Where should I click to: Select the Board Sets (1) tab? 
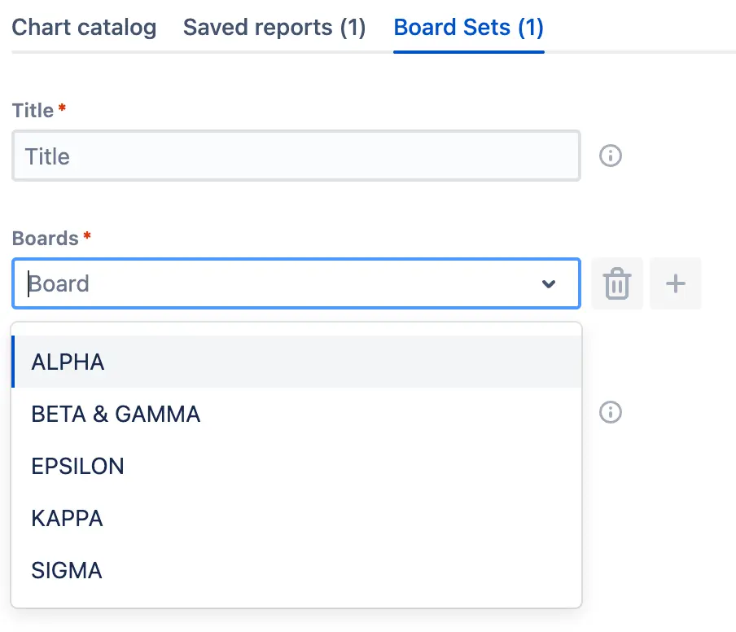coord(468,27)
